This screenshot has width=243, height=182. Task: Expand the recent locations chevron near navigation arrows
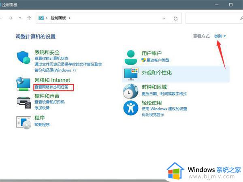pyautogui.click(x=20, y=18)
